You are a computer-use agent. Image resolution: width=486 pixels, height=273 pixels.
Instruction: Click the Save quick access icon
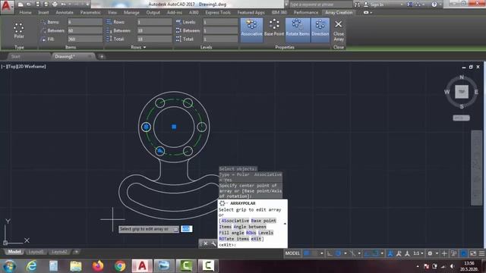click(x=37, y=5)
